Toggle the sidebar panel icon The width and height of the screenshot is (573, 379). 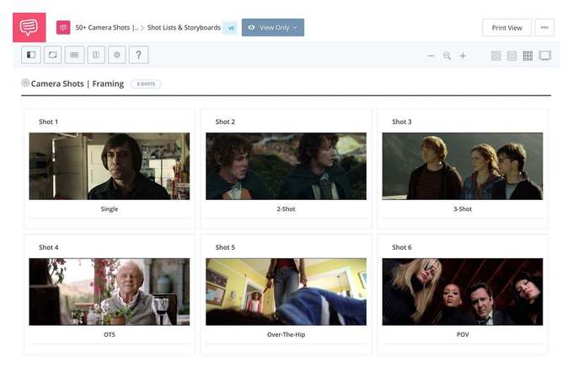coord(31,55)
